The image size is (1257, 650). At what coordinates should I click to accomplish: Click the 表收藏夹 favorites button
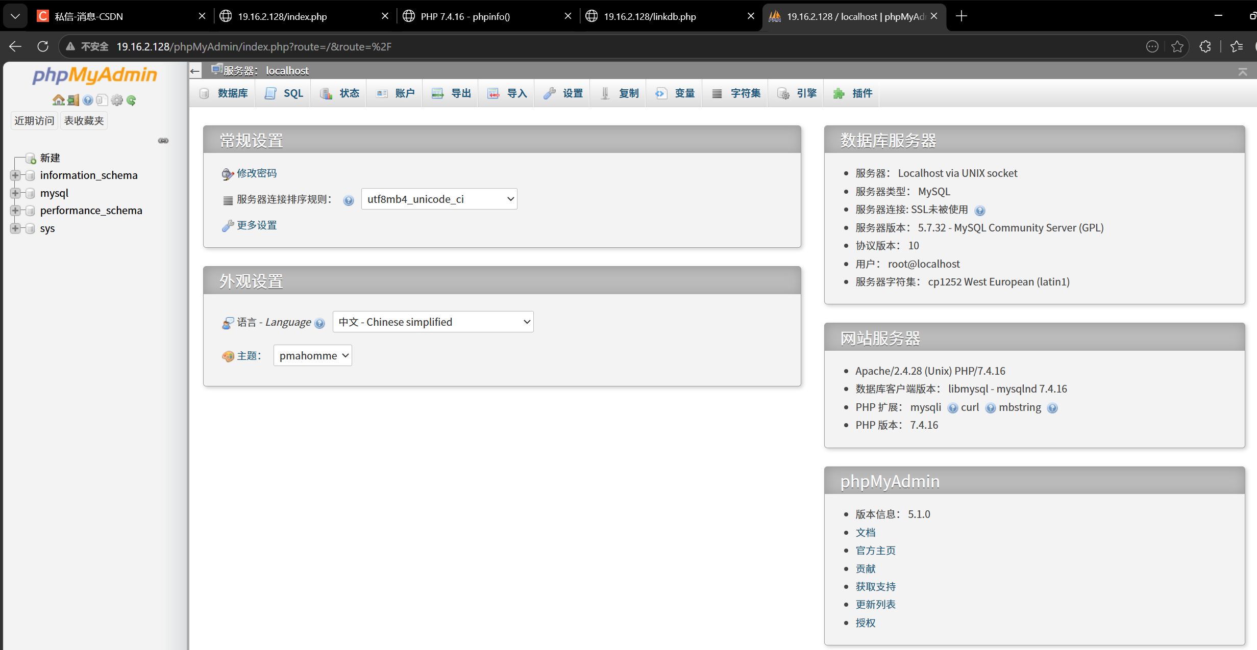pyautogui.click(x=84, y=121)
